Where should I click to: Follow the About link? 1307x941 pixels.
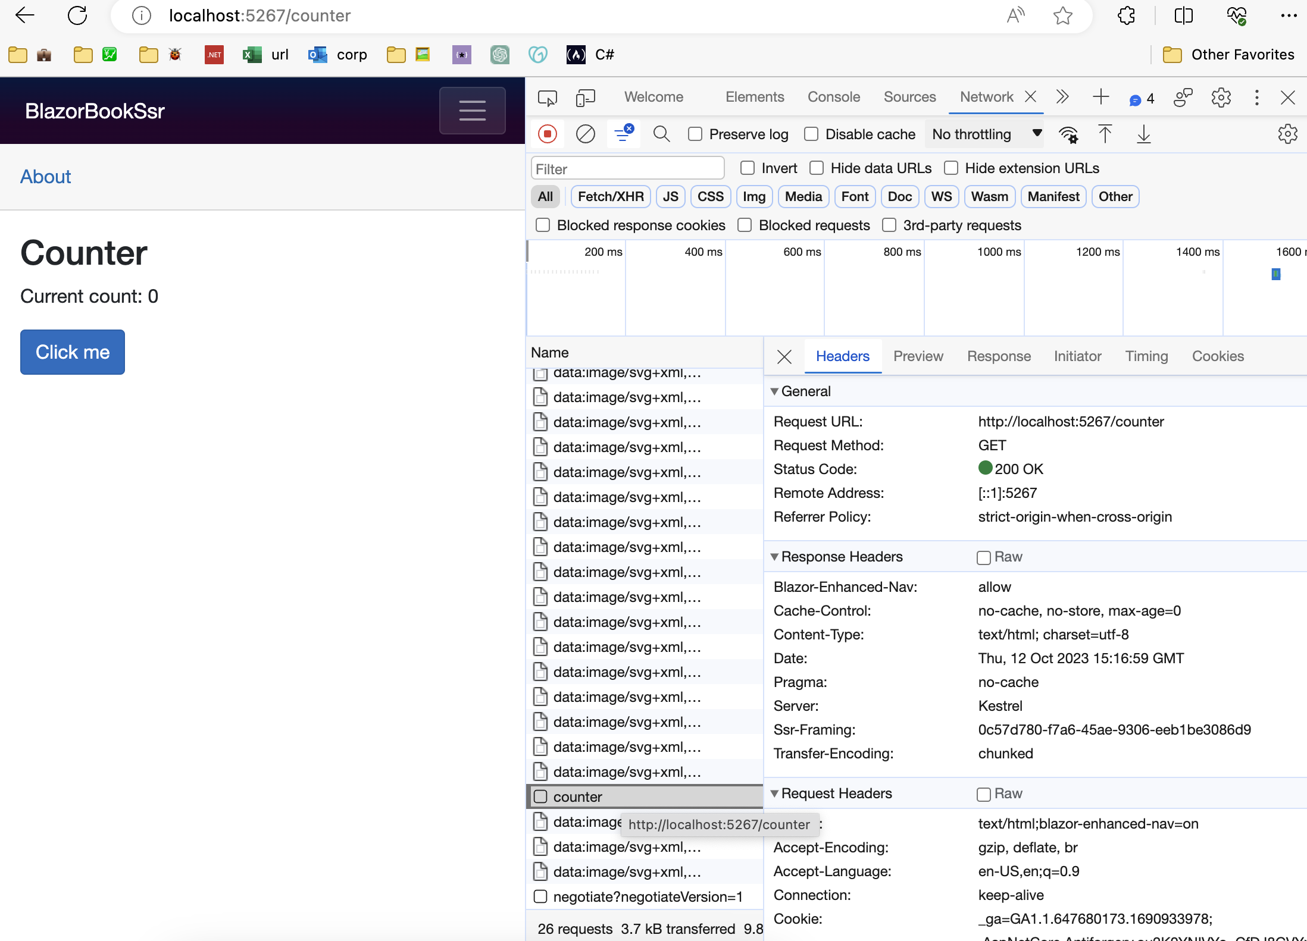click(45, 177)
